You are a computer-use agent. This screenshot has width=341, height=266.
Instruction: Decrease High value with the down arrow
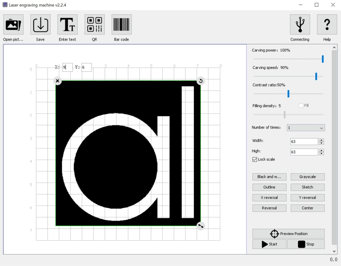click(321, 153)
